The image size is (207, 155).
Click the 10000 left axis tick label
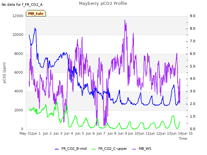(x=18, y=35)
